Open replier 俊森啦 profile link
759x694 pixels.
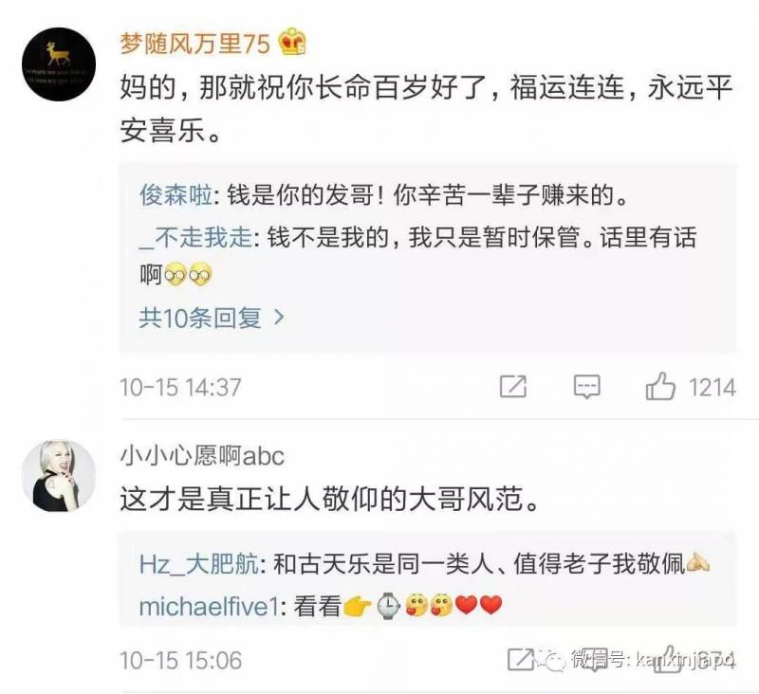pos(176,195)
